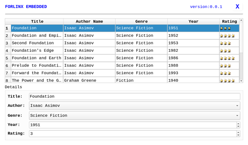
Task: Select the 'Foundation's Edge' title cell
Action: [x=37, y=51]
